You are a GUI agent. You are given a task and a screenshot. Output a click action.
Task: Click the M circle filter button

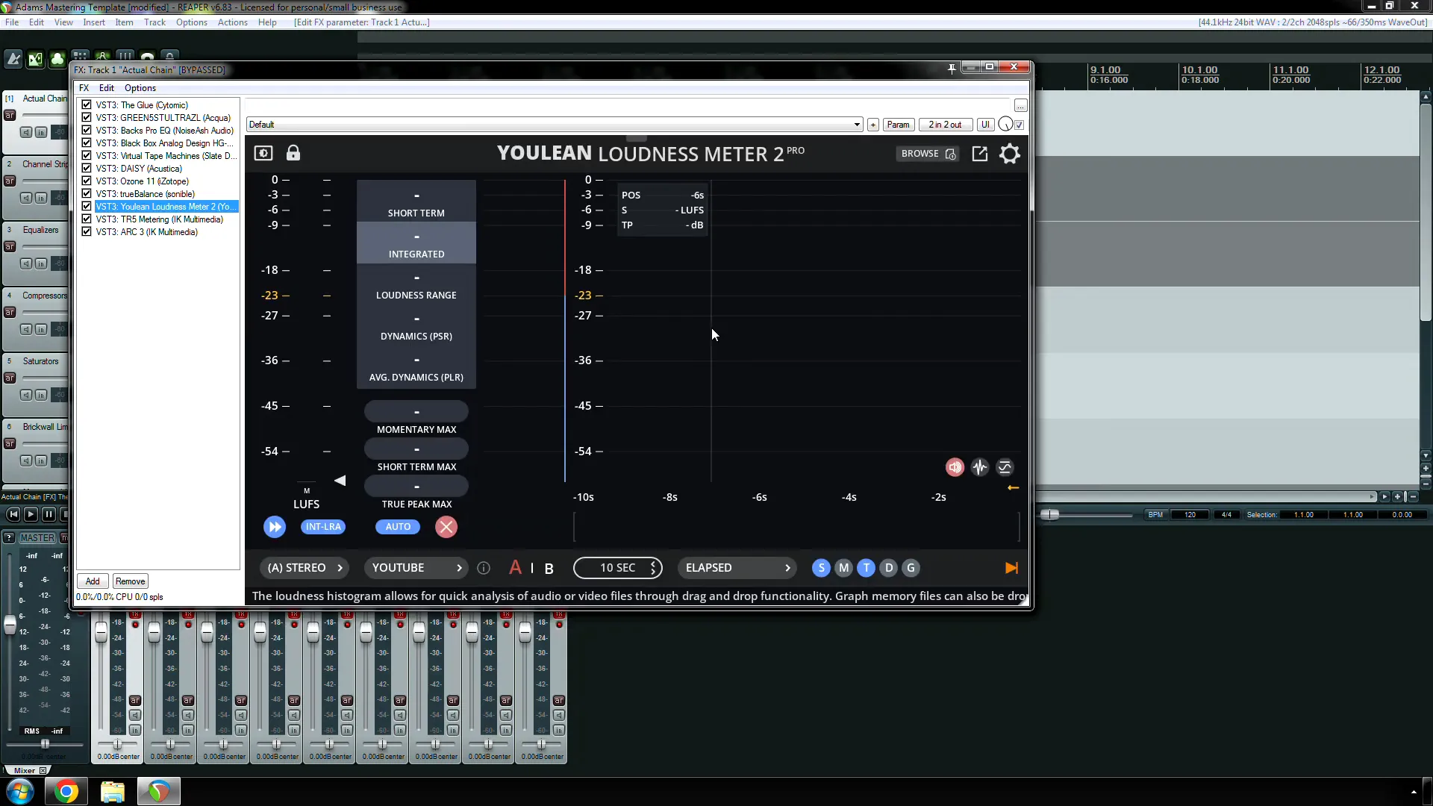tap(843, 568)
